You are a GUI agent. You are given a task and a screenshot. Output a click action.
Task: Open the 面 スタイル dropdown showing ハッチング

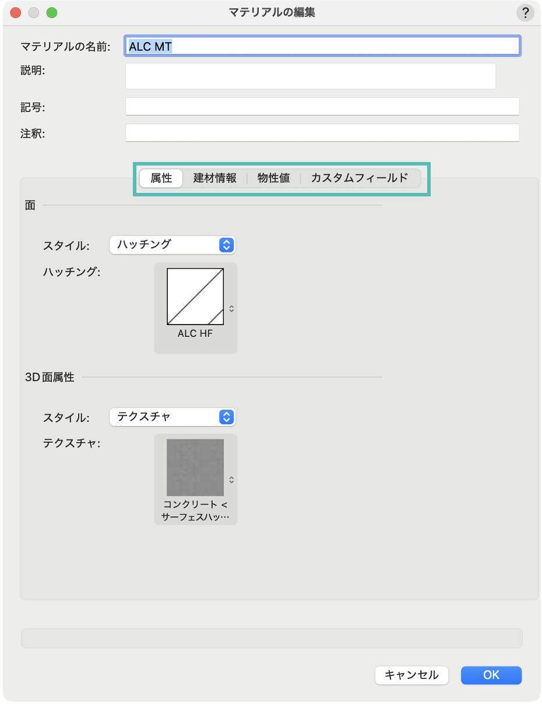click(172, 245)
